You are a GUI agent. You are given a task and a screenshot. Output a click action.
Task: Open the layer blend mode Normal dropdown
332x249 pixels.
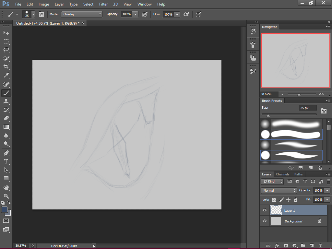(278, 190)
